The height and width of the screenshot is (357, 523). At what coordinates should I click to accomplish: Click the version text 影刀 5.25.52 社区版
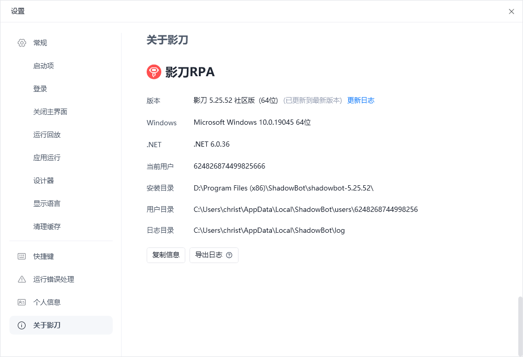pos(224,100)
